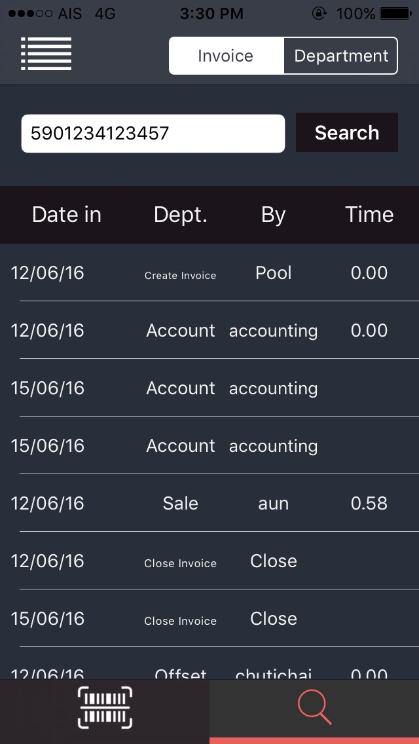Open the first 12/06/16 Close Invoice row
The height and width of the screenshot is (744, 419).
tap(209, 561)
